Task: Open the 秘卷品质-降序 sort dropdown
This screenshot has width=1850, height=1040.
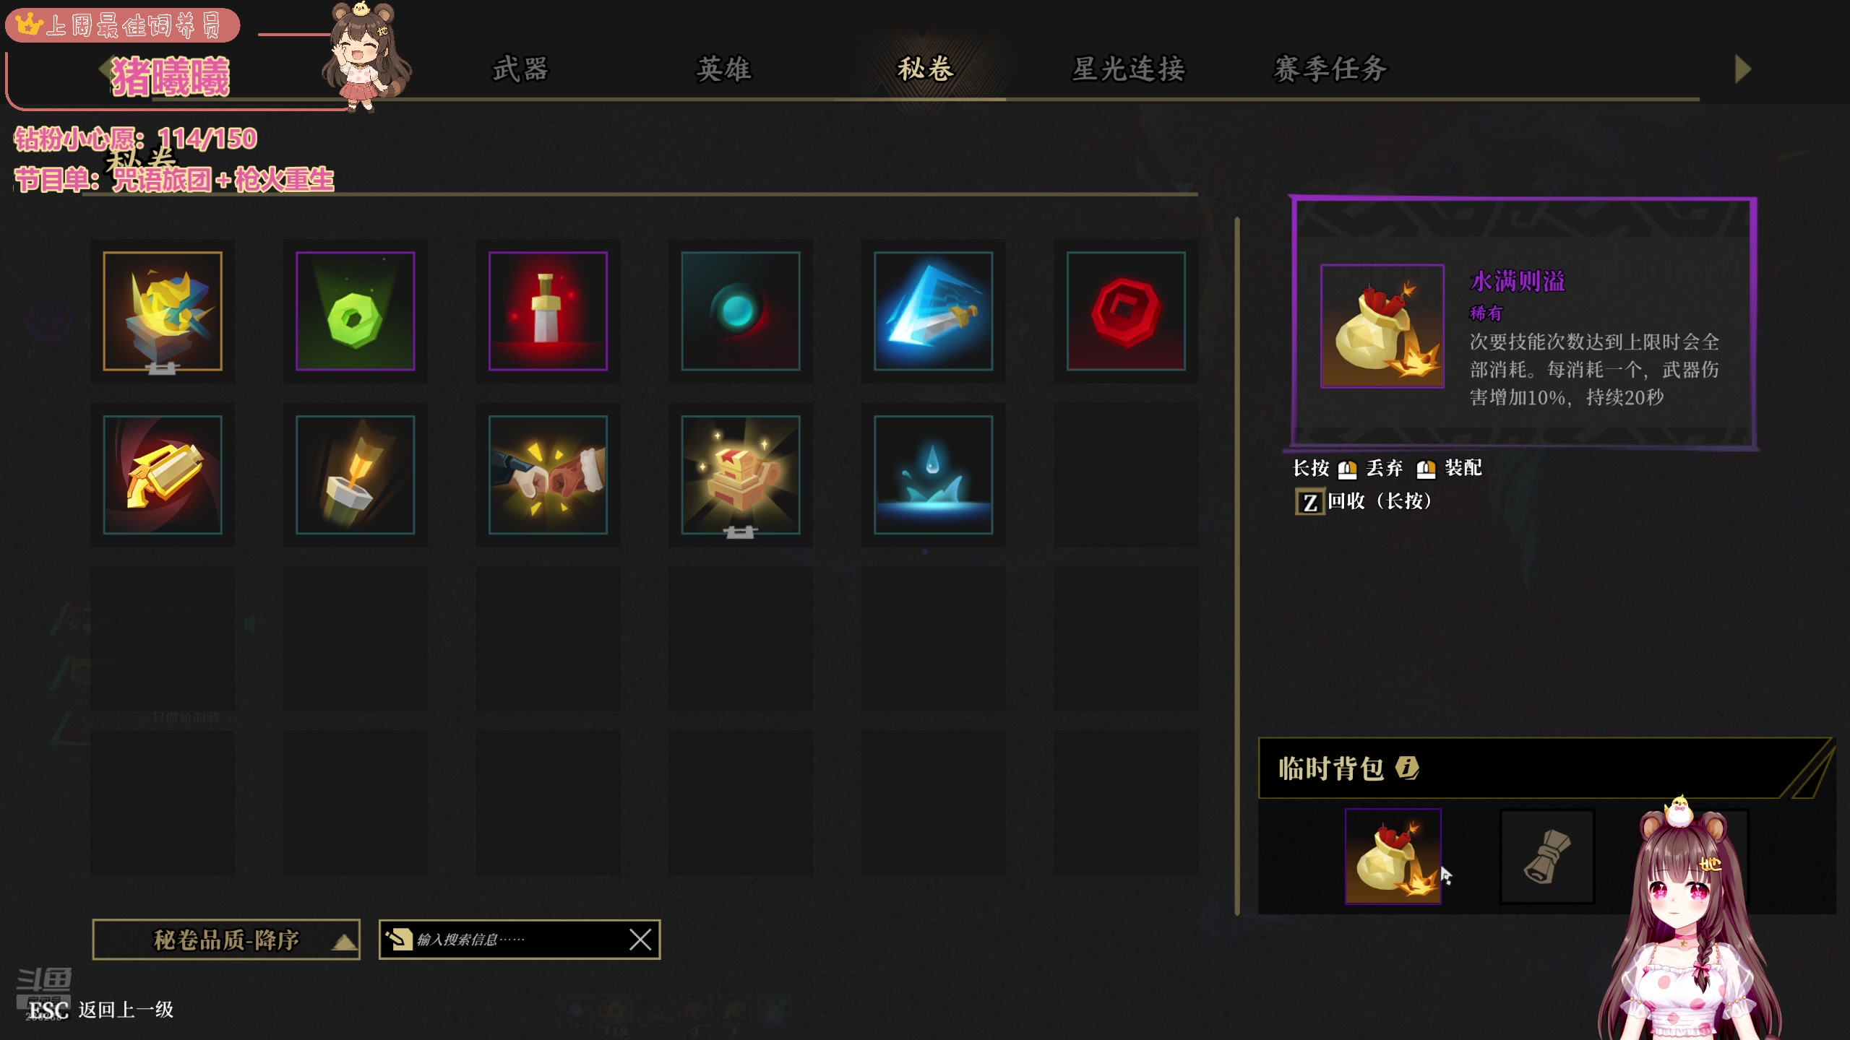Action: click(x=226, y=940)
